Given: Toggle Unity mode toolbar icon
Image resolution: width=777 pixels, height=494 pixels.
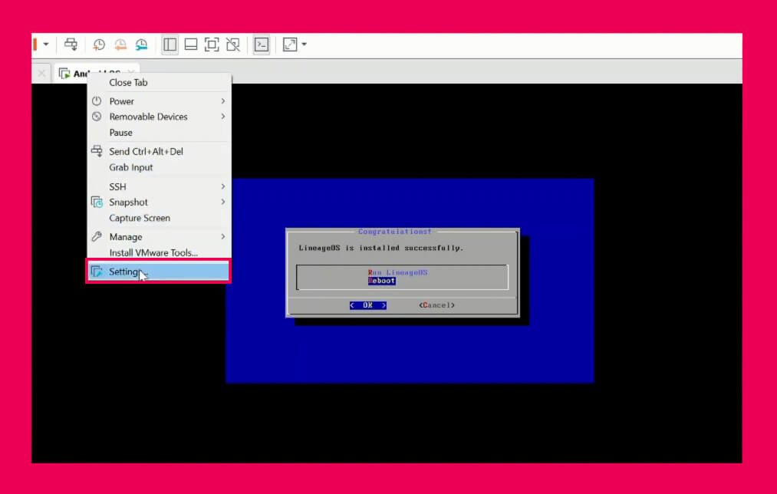Looking at the screenshot, I should tap(233, 44).
